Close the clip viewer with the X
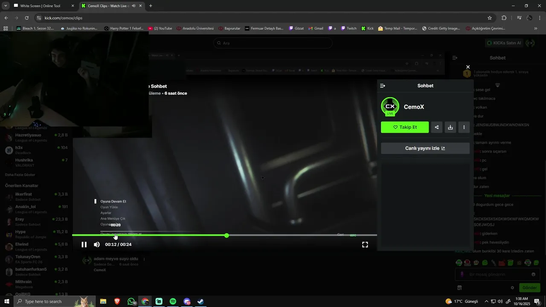This screenshot has width=546, height=307. tap(468, 67)
